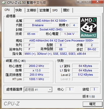The image size is (104, 109).
Task: Click the 系列 value F
Action: (29, 45)
